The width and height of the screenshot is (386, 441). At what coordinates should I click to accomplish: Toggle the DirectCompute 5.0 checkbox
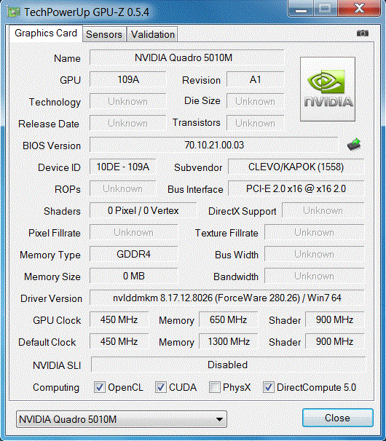click(268, 387)
